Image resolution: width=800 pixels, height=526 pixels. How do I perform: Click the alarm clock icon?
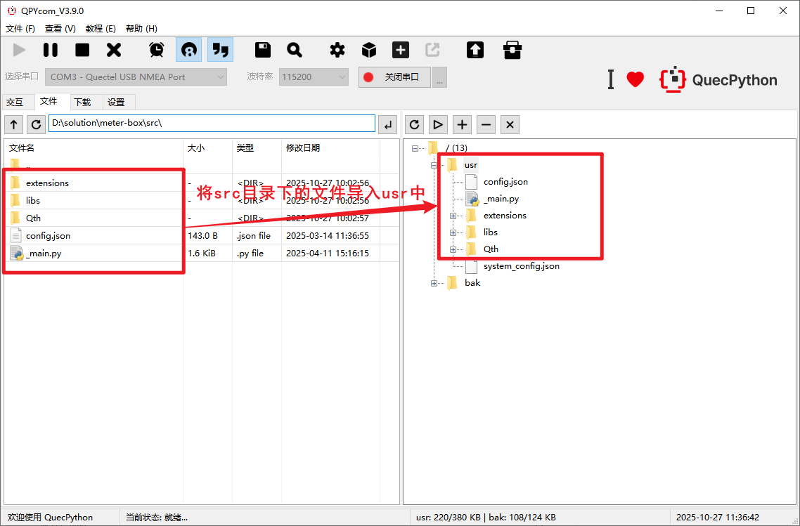[157, 50]
